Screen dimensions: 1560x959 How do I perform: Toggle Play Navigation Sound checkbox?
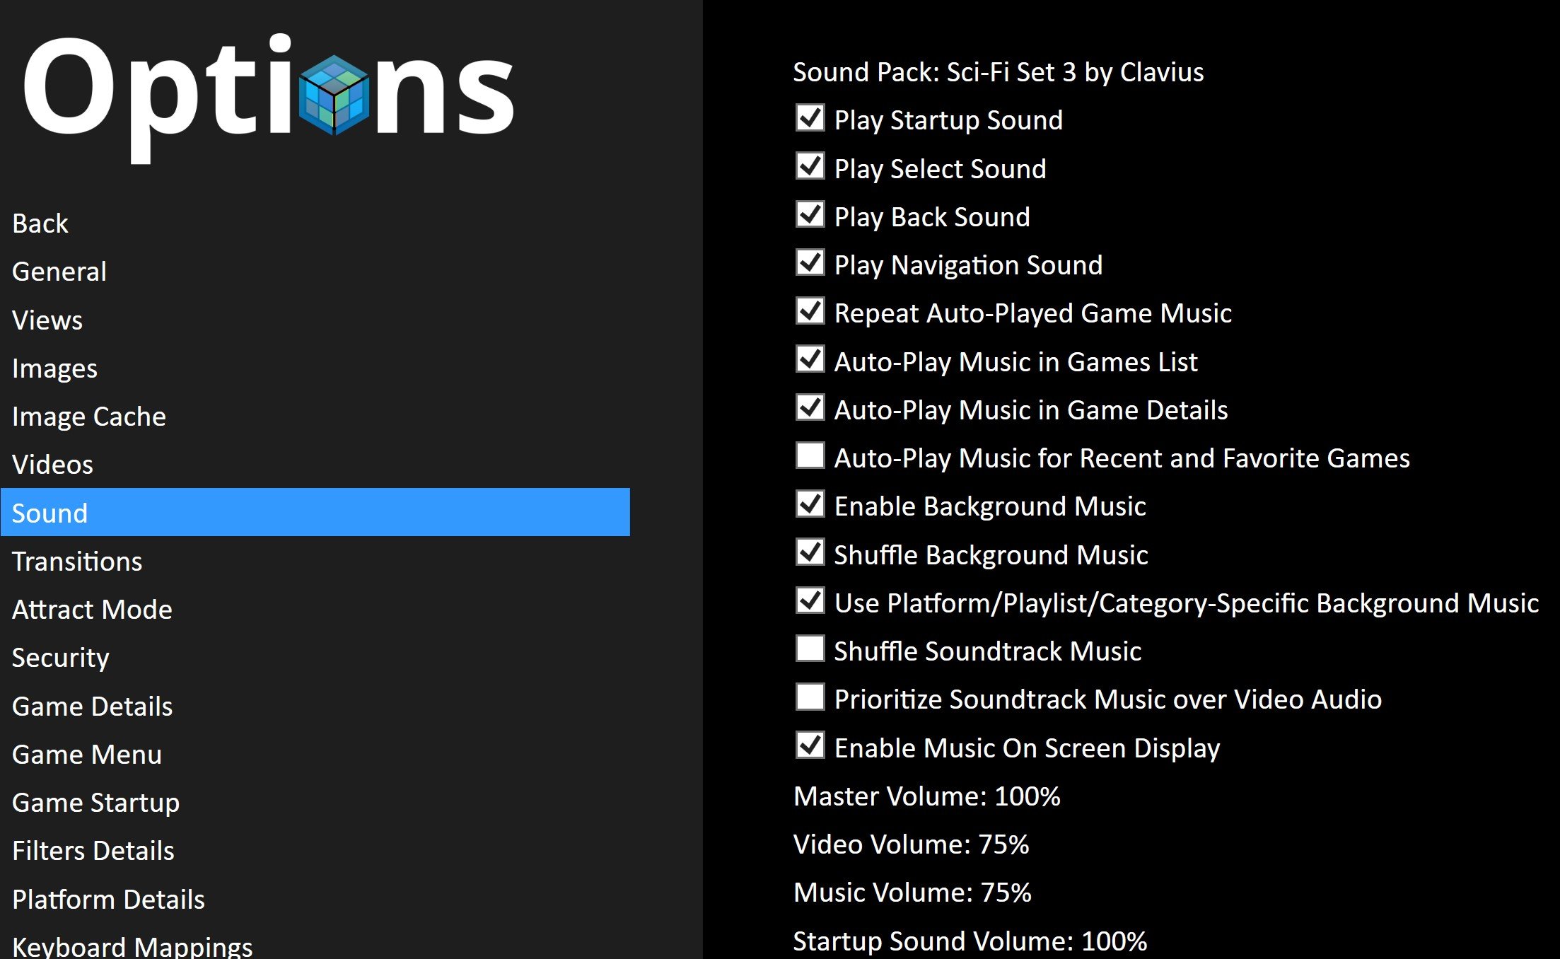pyautogui.click(x=810, y=262)
